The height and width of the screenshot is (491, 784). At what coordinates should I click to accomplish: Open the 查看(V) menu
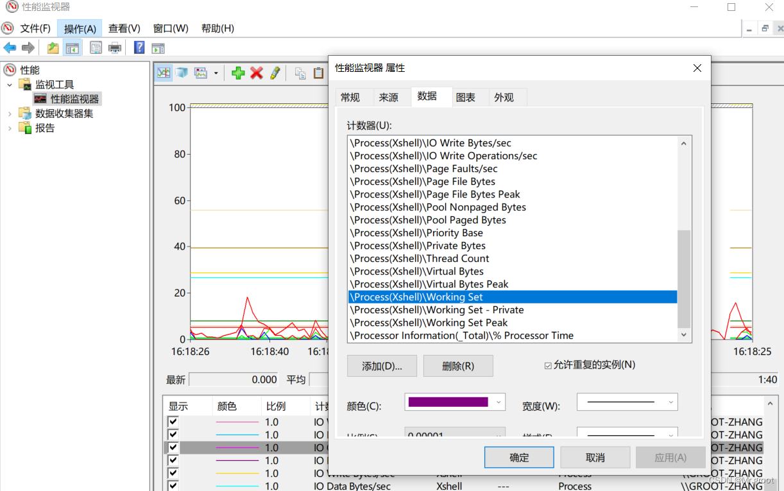point(124,28)
